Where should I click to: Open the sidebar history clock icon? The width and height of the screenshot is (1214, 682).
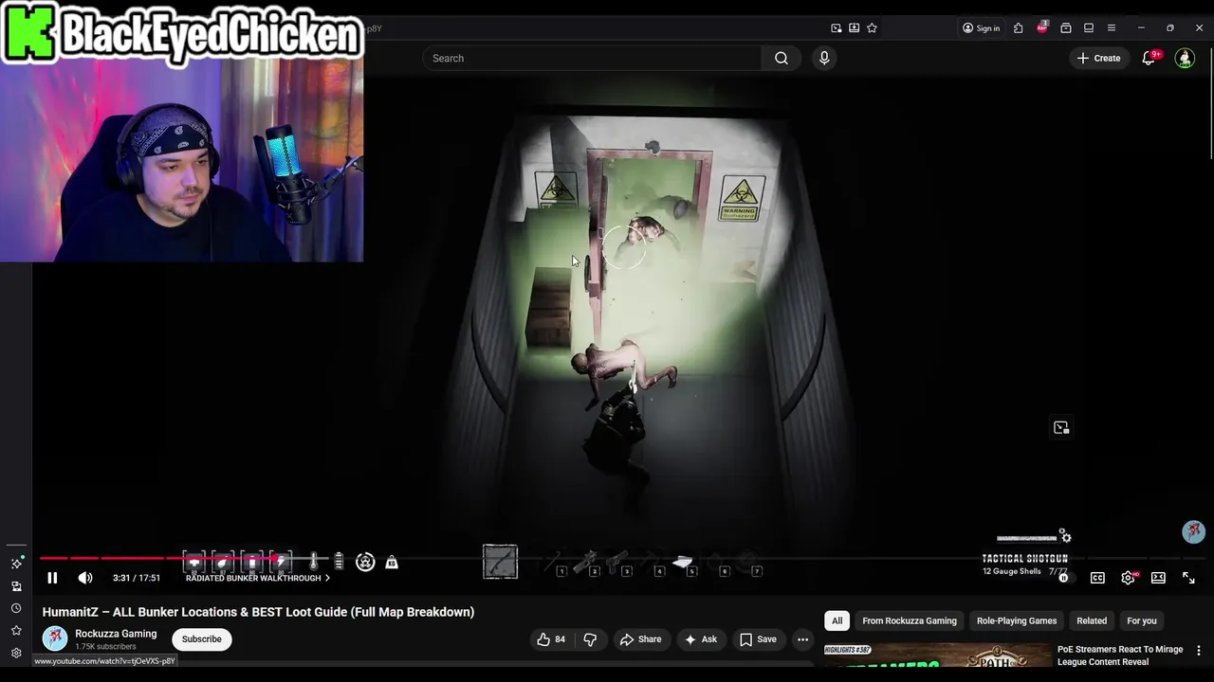[16, 608]
